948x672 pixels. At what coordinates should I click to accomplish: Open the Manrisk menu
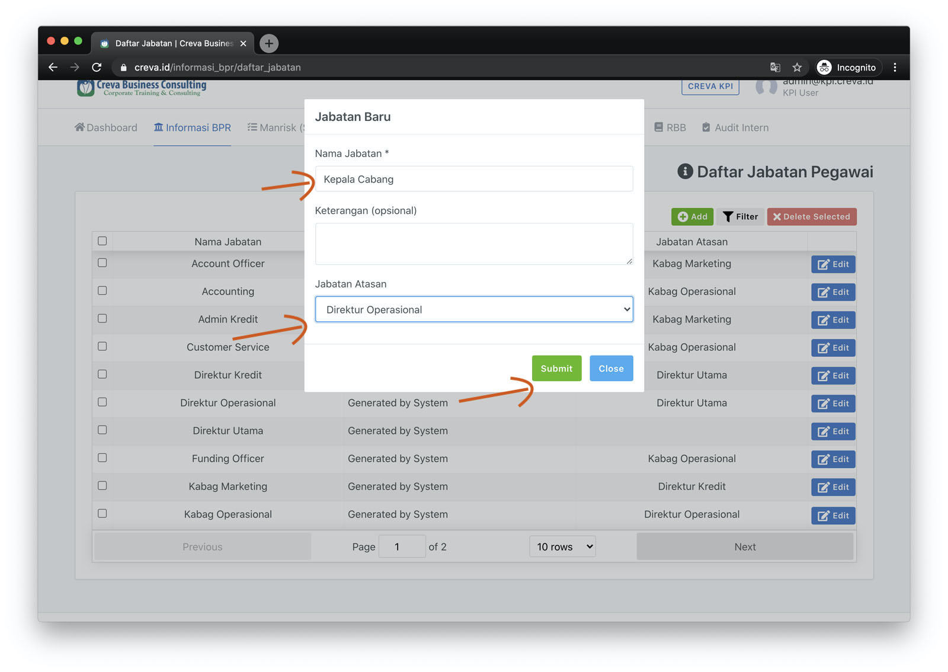tap(276, 127)
